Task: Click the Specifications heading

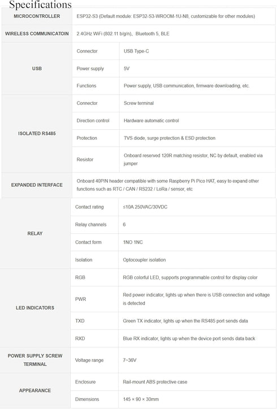Action: (x=40, y=5)
